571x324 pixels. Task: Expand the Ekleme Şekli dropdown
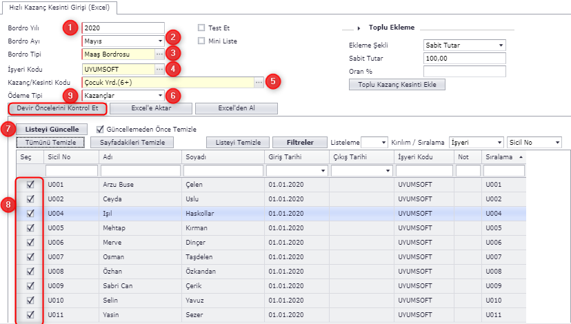(x=501, y=45)
